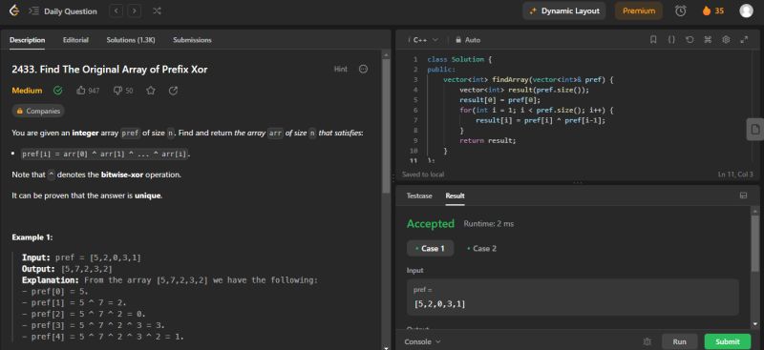Like the problem with thumbs up
Viewport: 764px width, 350px height.
tap(81, 91)
